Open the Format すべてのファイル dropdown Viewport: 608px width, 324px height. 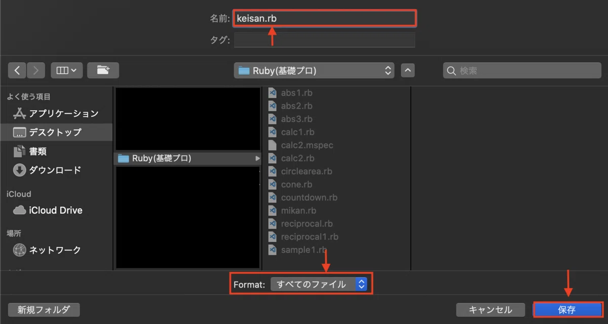coord(319,284)
